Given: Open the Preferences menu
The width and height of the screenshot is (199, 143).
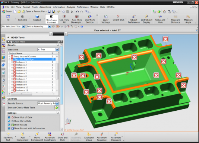Looking at the screenshot, I should (x=83, y=7).
